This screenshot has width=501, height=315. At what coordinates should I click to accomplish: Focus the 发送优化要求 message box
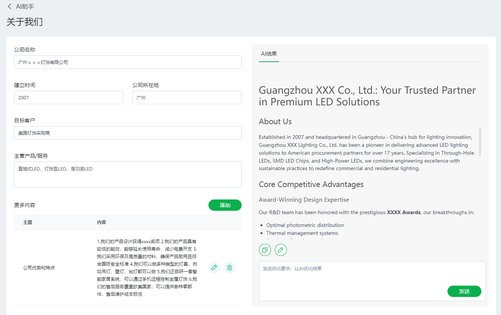(372, 281)
